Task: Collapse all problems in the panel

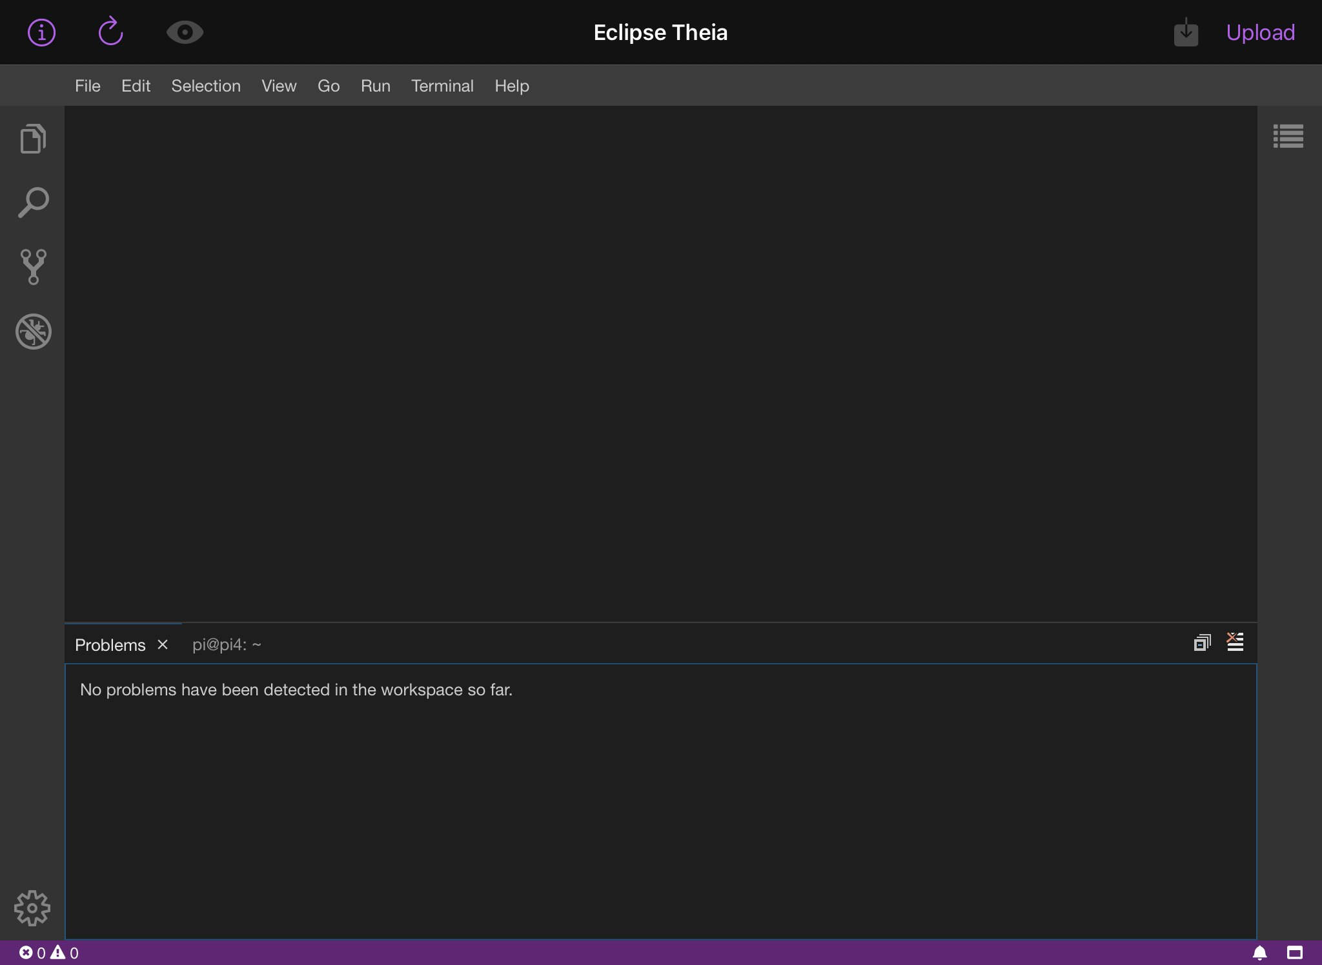Action: click(1202, 642)
